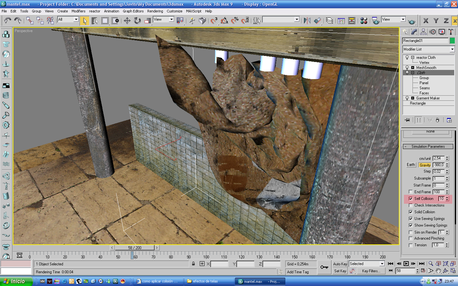458x286 pixels.
Task: Click the Redo arrow in main toolbar
Action: coord(18,21)
